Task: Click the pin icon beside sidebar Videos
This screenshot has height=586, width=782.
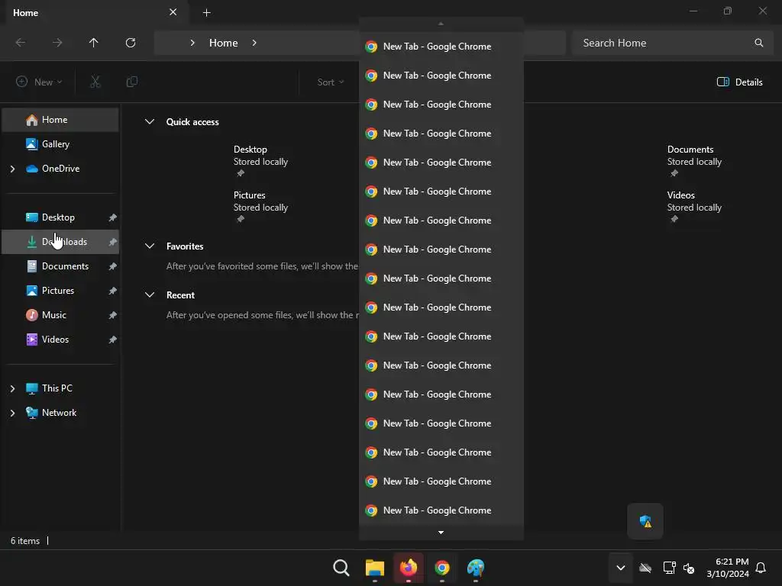Action: [113, 340]
